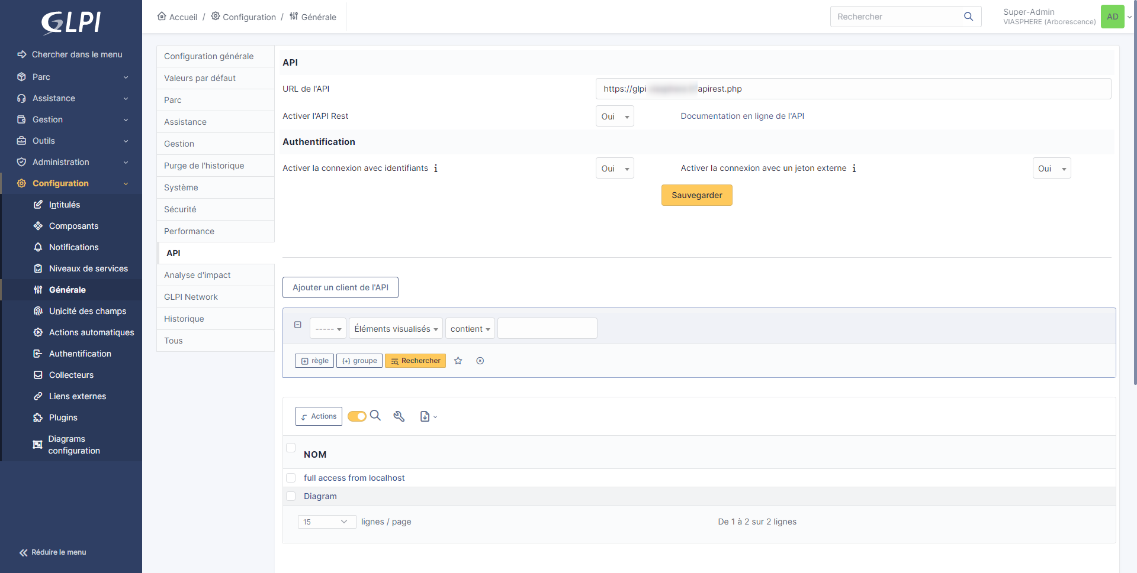Open the 'contient' operator dropdown
Viewport: 1137px width, 573px height.
[x=470, y=328]
